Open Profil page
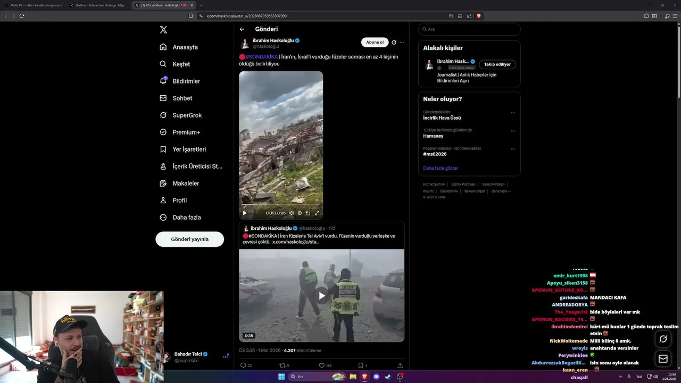Image resolution: width=681 pixels, height=383 pixels. tap(173, 200)
